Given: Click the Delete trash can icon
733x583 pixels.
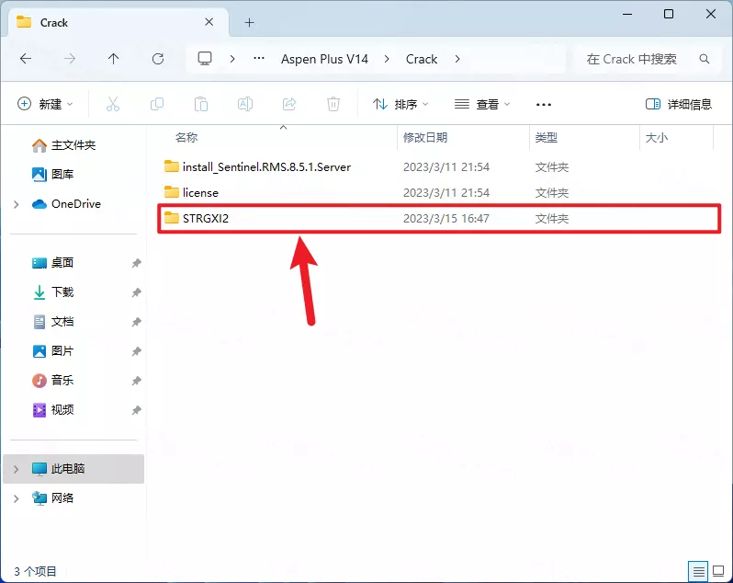Looking at the screenshot, I should [333, 105].
